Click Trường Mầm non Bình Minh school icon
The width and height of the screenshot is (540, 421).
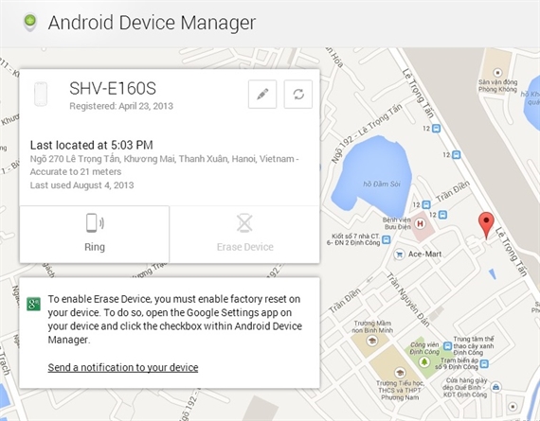(x=372, y=341)
